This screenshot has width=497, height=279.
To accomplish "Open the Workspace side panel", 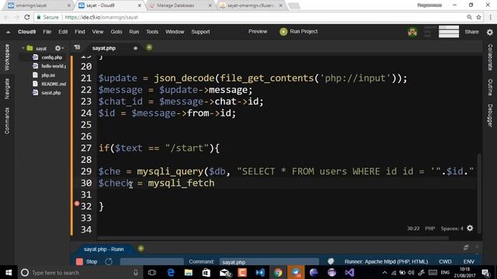I will click(x=7, y=57).
